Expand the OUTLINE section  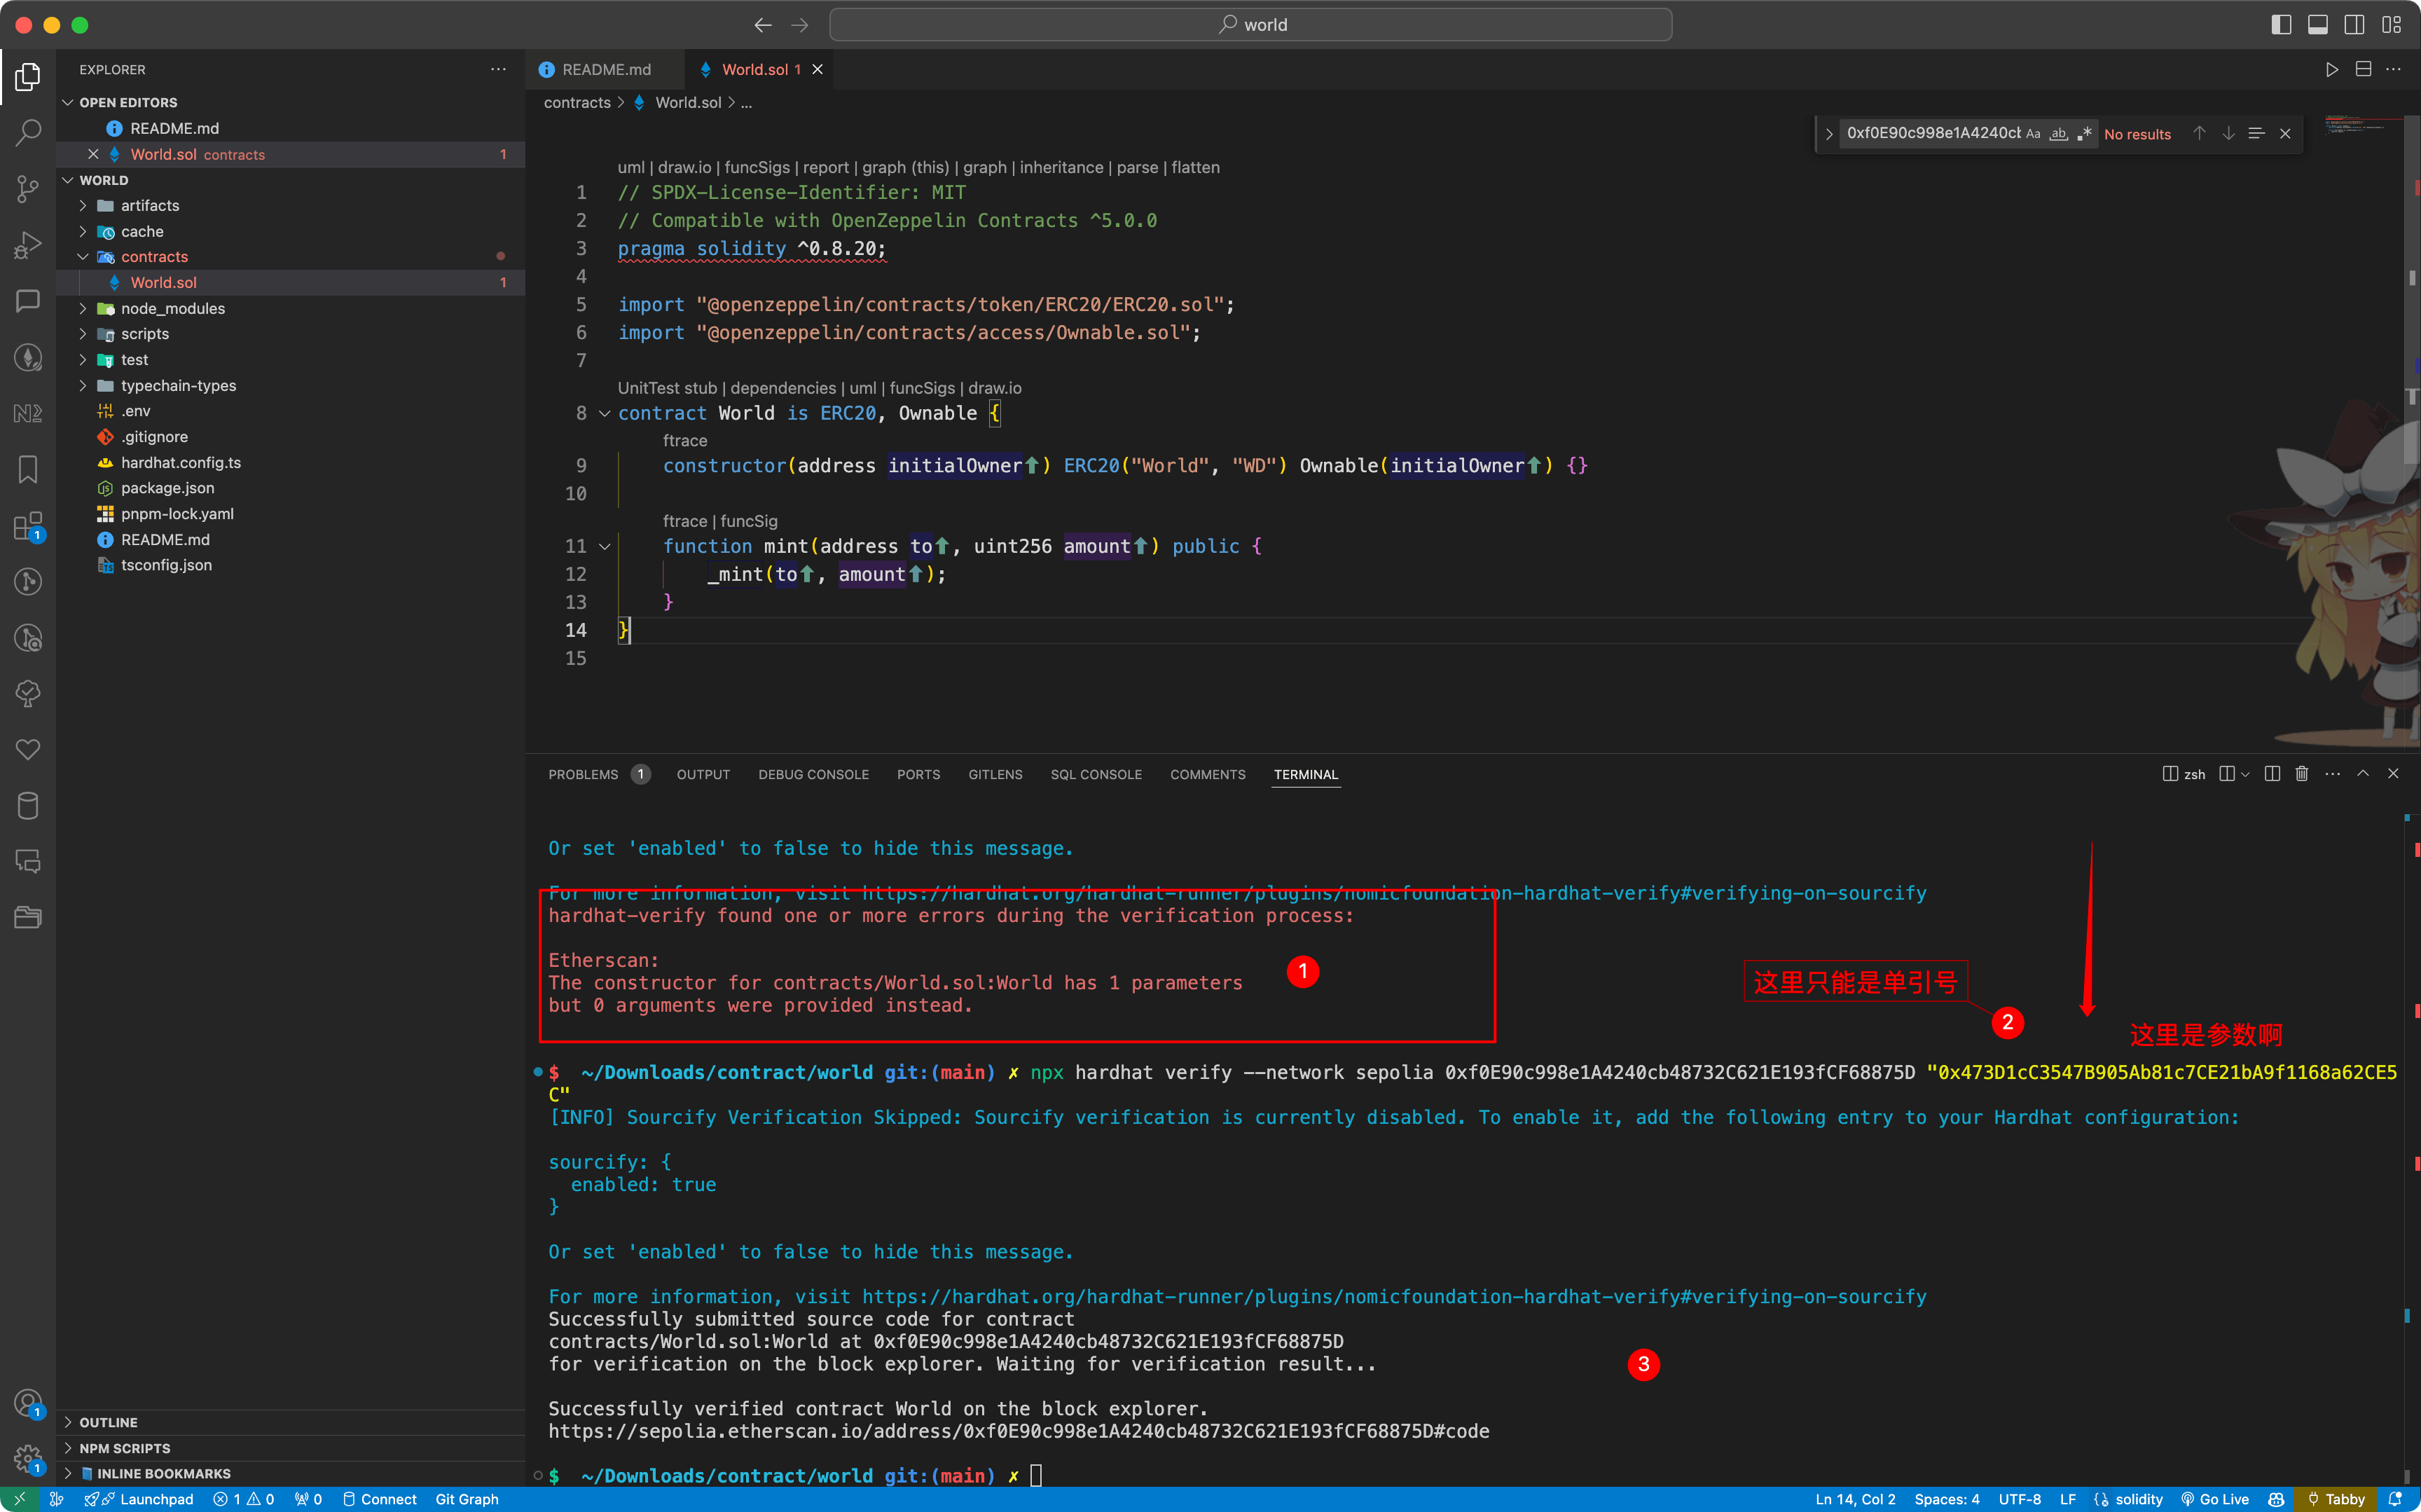(x=68, y=1422)
